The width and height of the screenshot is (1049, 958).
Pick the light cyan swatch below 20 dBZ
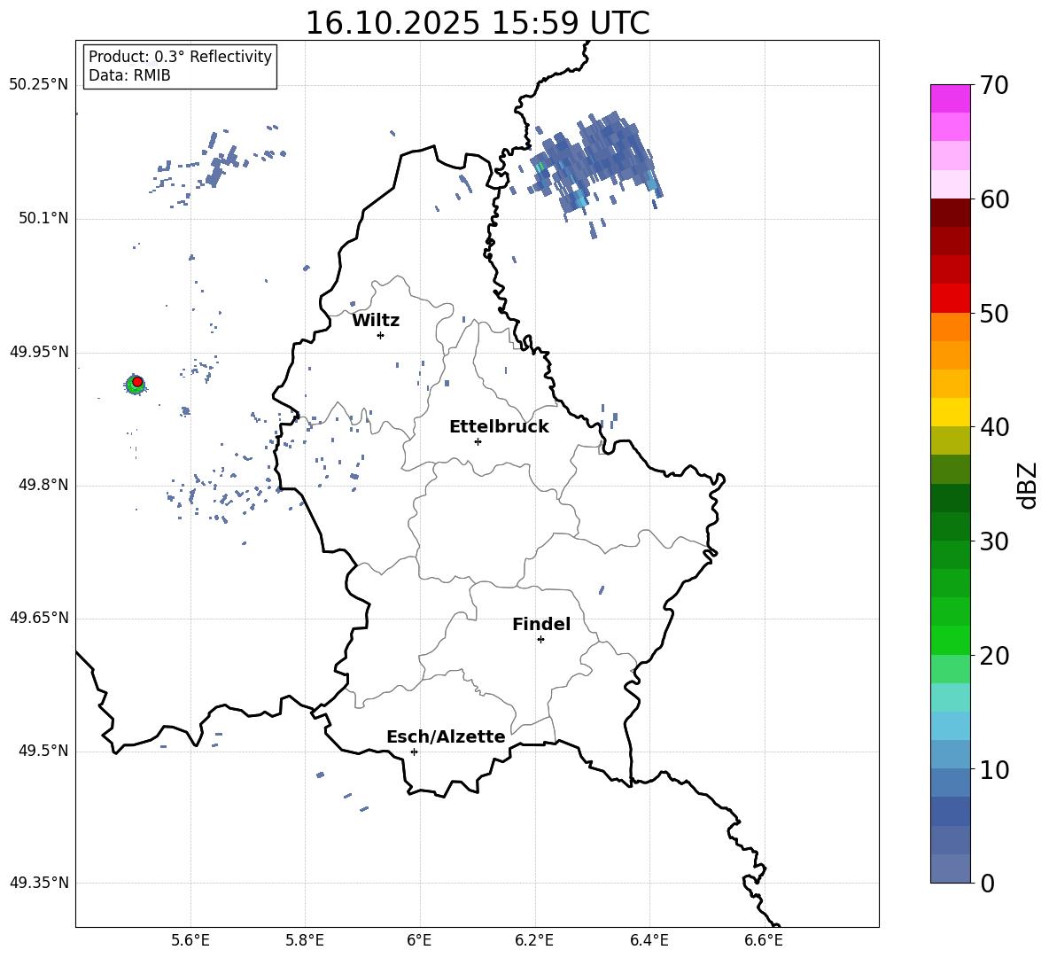pos(951,697)
